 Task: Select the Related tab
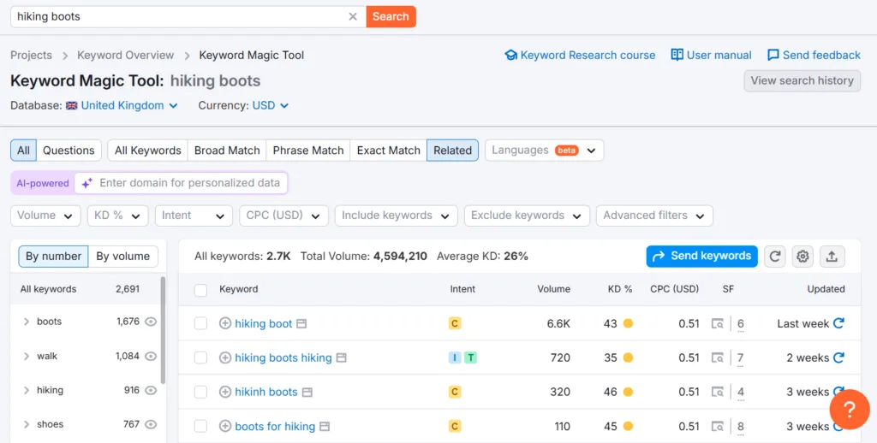[x=452, y=151]
